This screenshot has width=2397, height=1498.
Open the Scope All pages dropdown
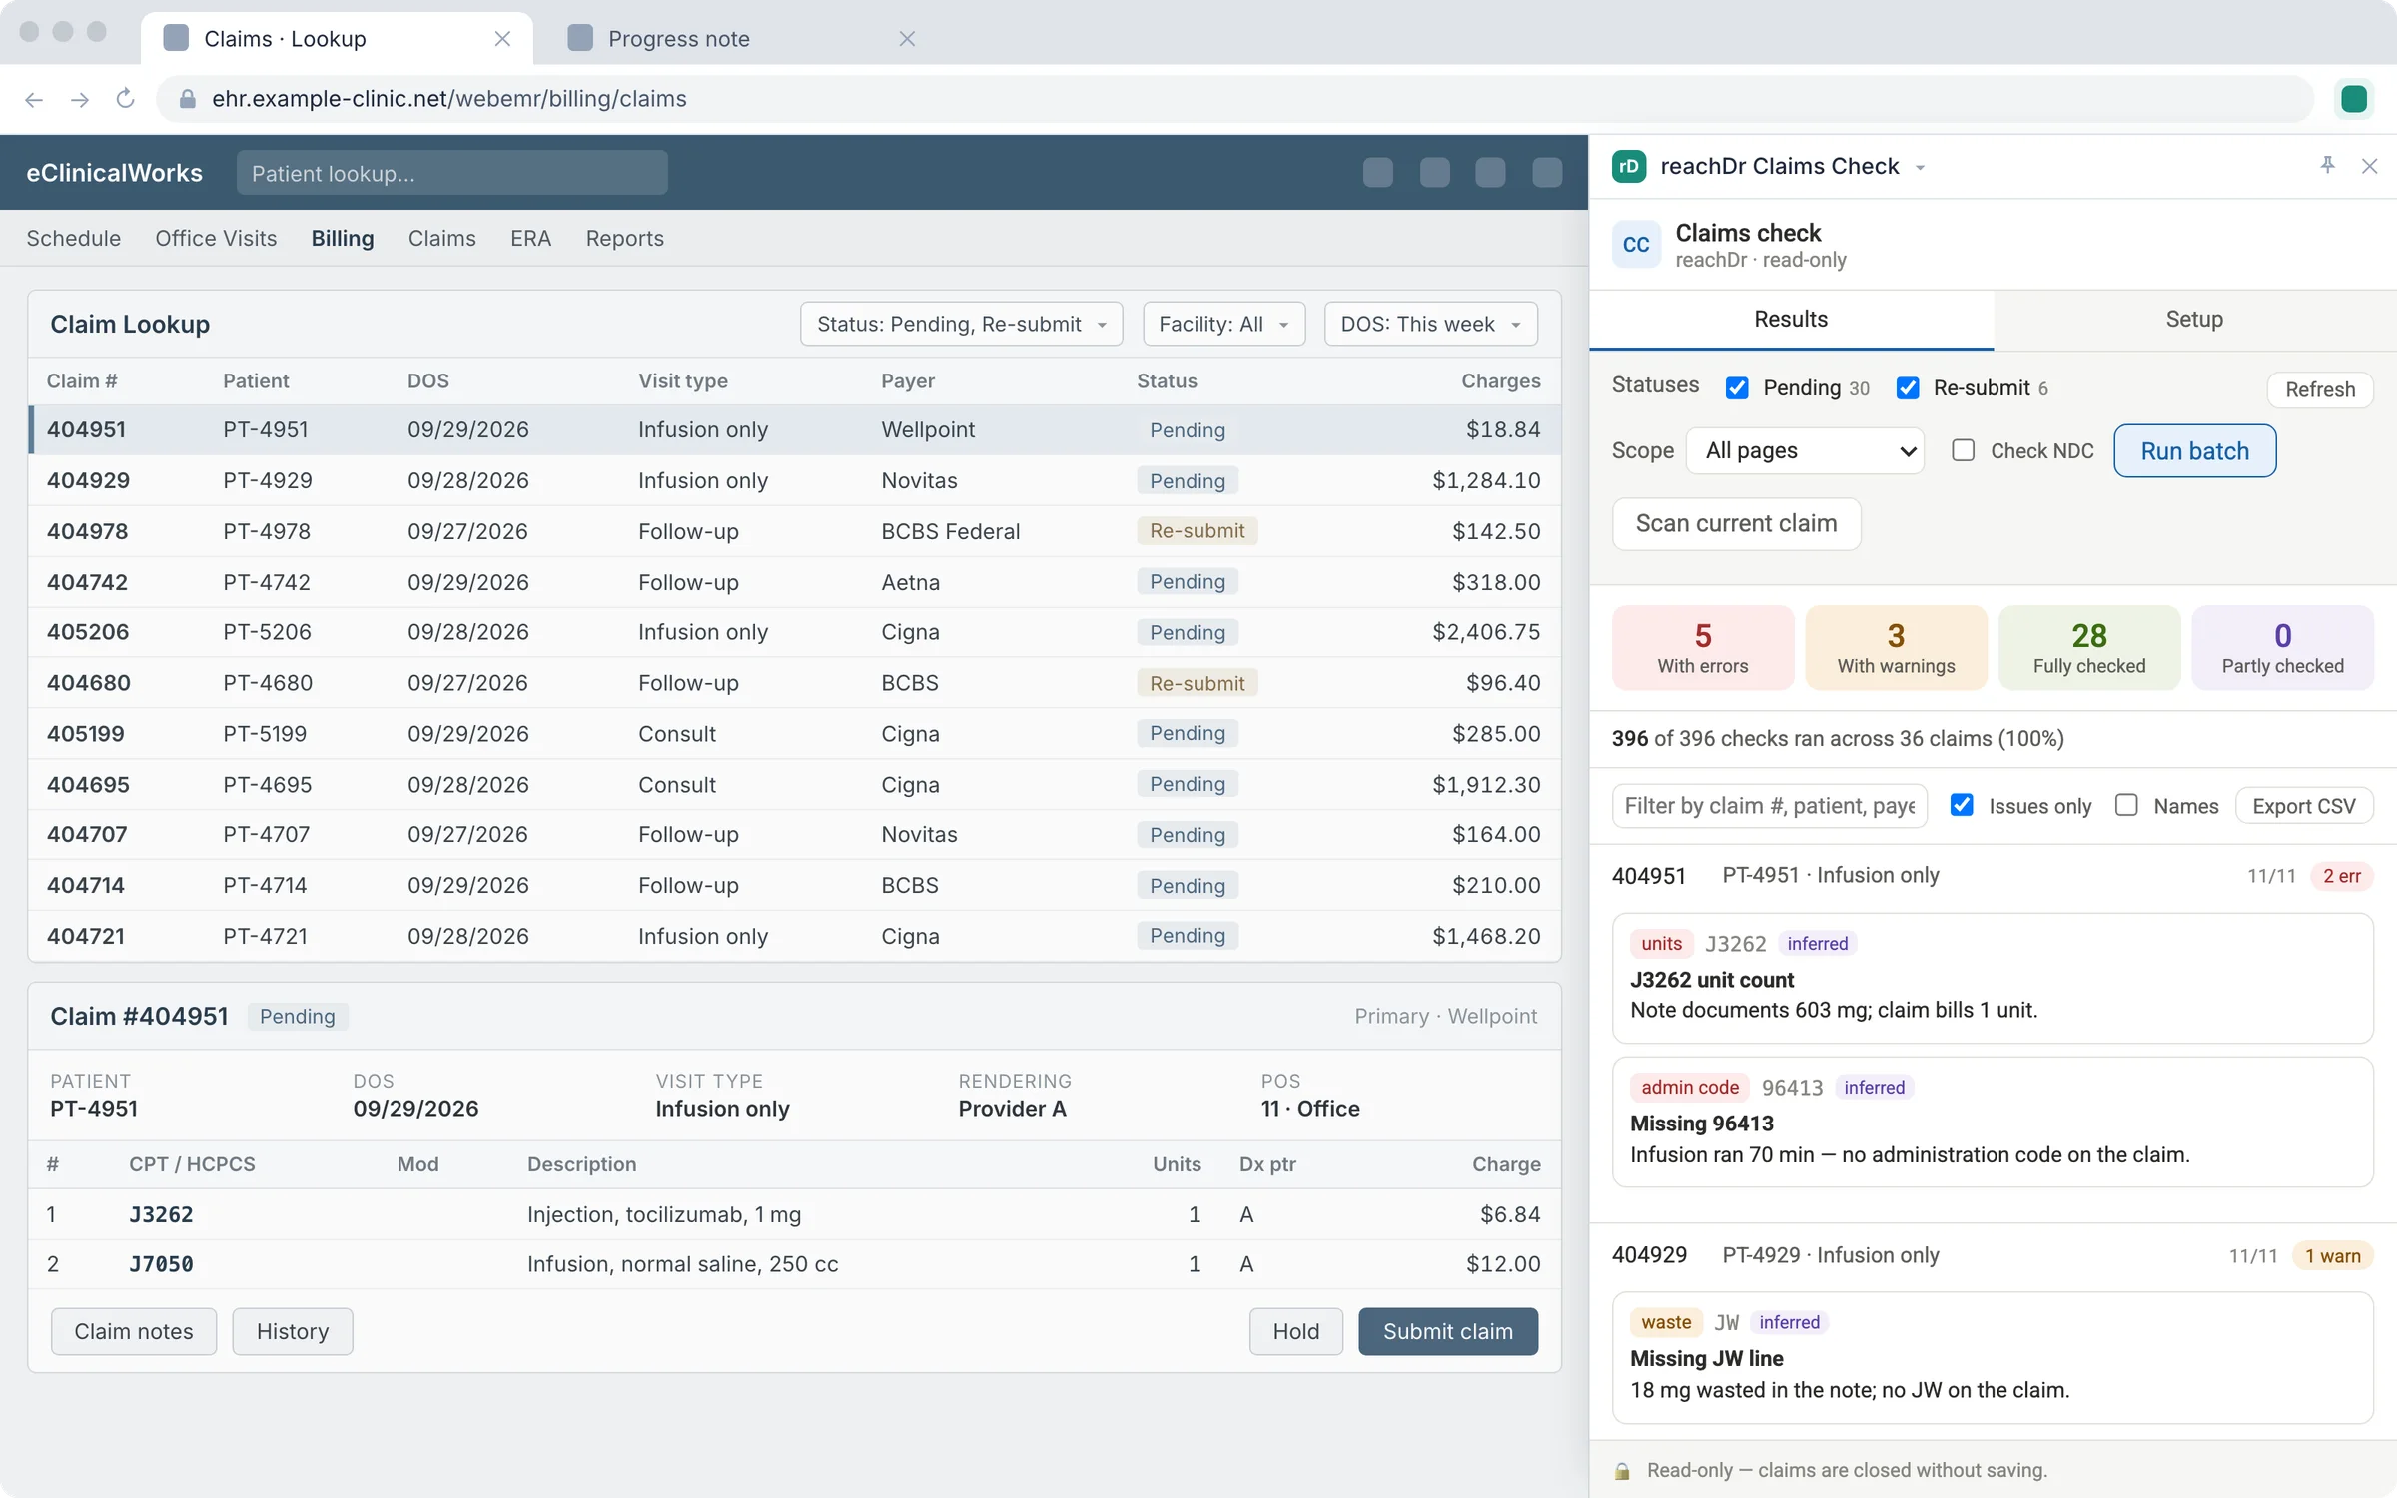click(1805, 451)
